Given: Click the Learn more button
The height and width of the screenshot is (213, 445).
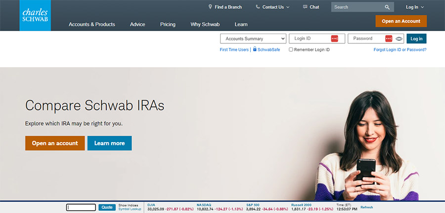Looking at the screenshot, I should pos(110,143).
